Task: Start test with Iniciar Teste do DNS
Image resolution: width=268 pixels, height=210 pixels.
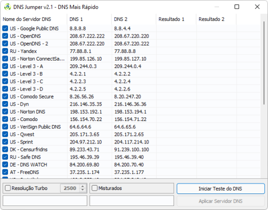Action: (x=220, y=188)
